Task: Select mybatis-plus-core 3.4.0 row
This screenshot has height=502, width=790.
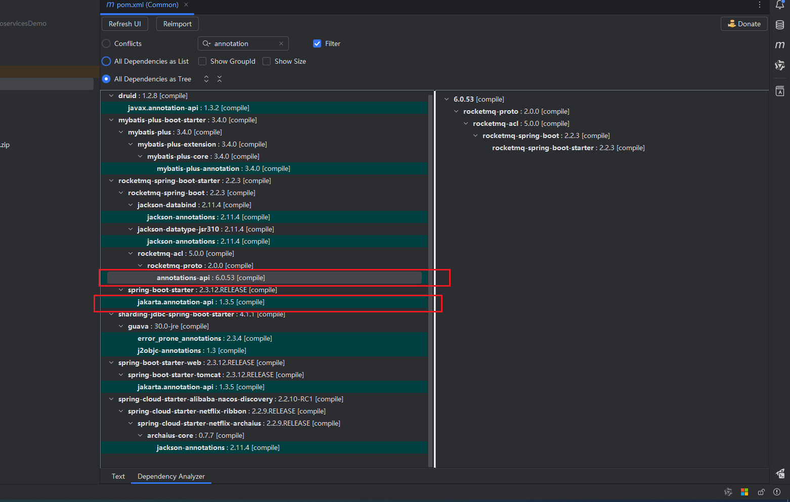Action: pyautogui.click(x=265, y=156)
